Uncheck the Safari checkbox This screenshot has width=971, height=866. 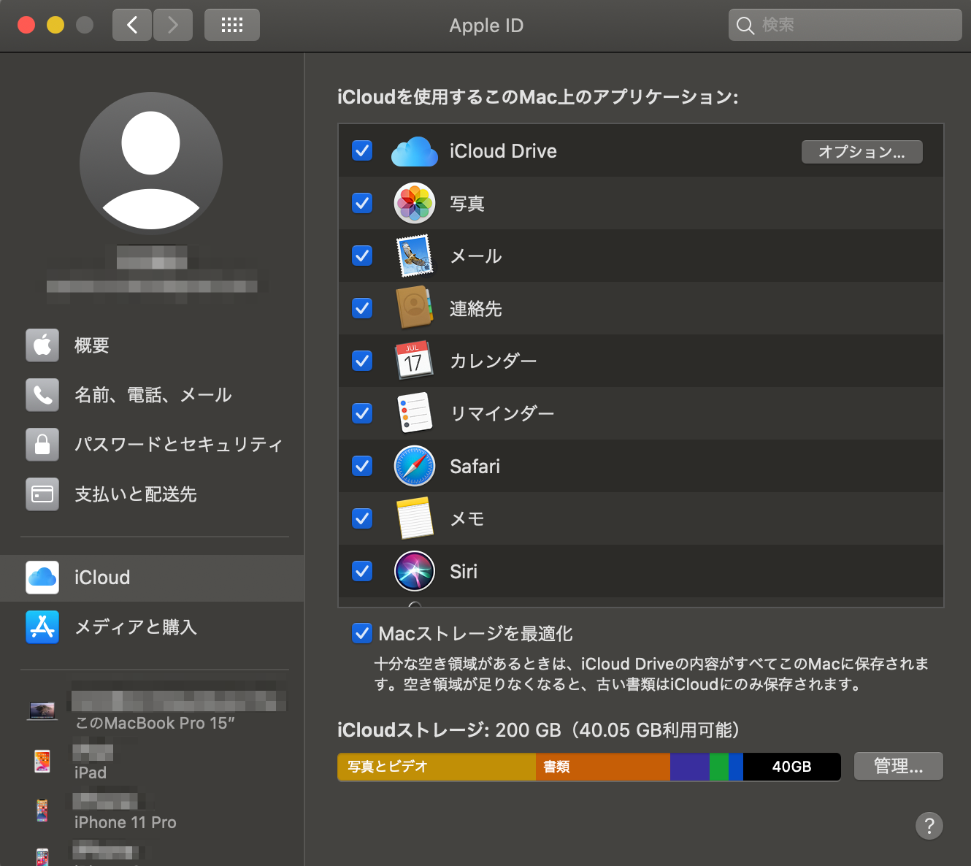[x=362, y=466]
